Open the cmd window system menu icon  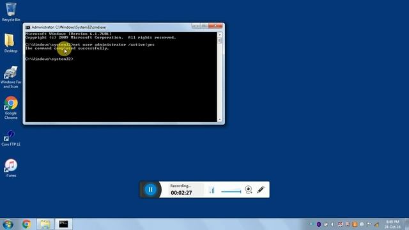tap(27, 27)
